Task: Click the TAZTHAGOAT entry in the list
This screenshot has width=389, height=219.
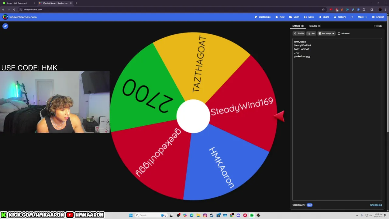Action: (x=301, y=49)
